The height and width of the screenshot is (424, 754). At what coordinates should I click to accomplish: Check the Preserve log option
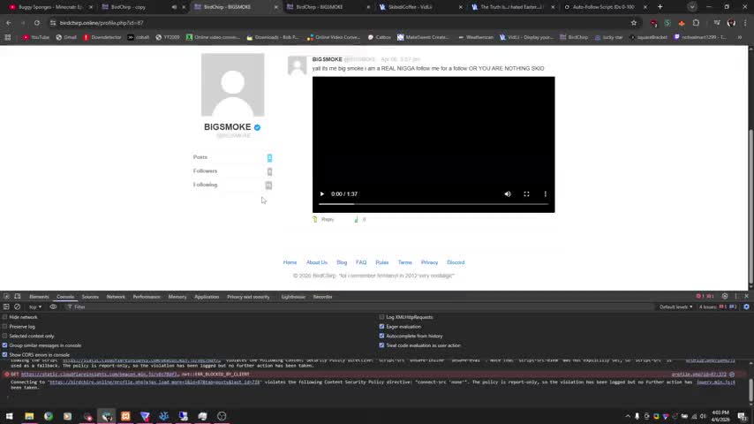point(5,327)
